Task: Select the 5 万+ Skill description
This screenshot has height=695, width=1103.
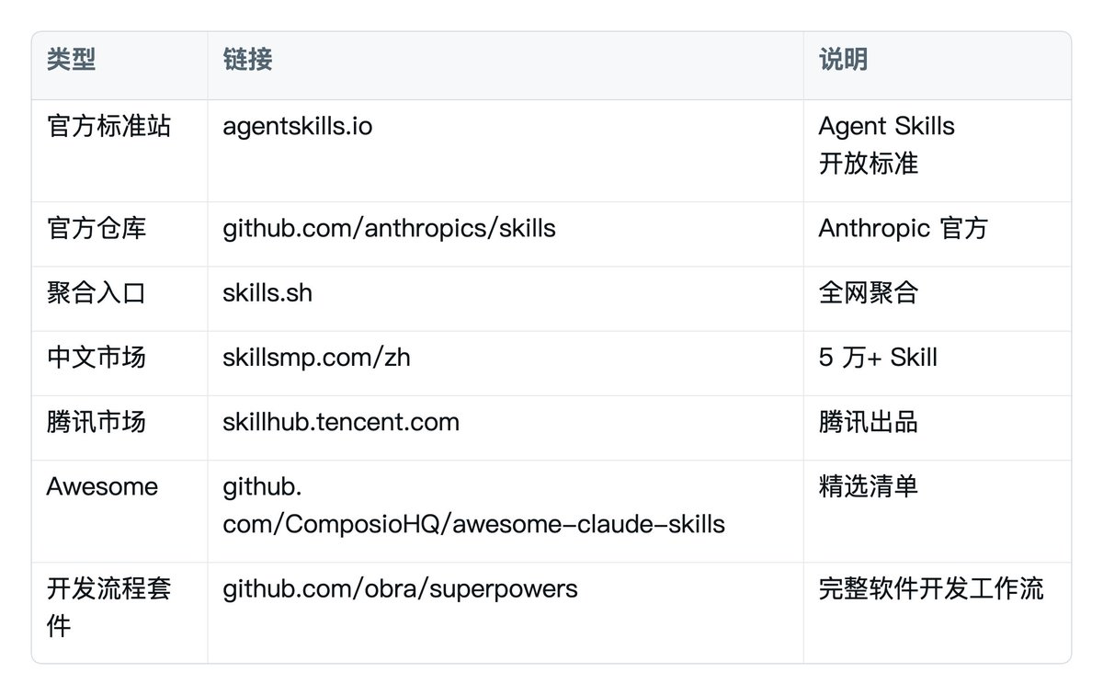Action: [878, 357]
